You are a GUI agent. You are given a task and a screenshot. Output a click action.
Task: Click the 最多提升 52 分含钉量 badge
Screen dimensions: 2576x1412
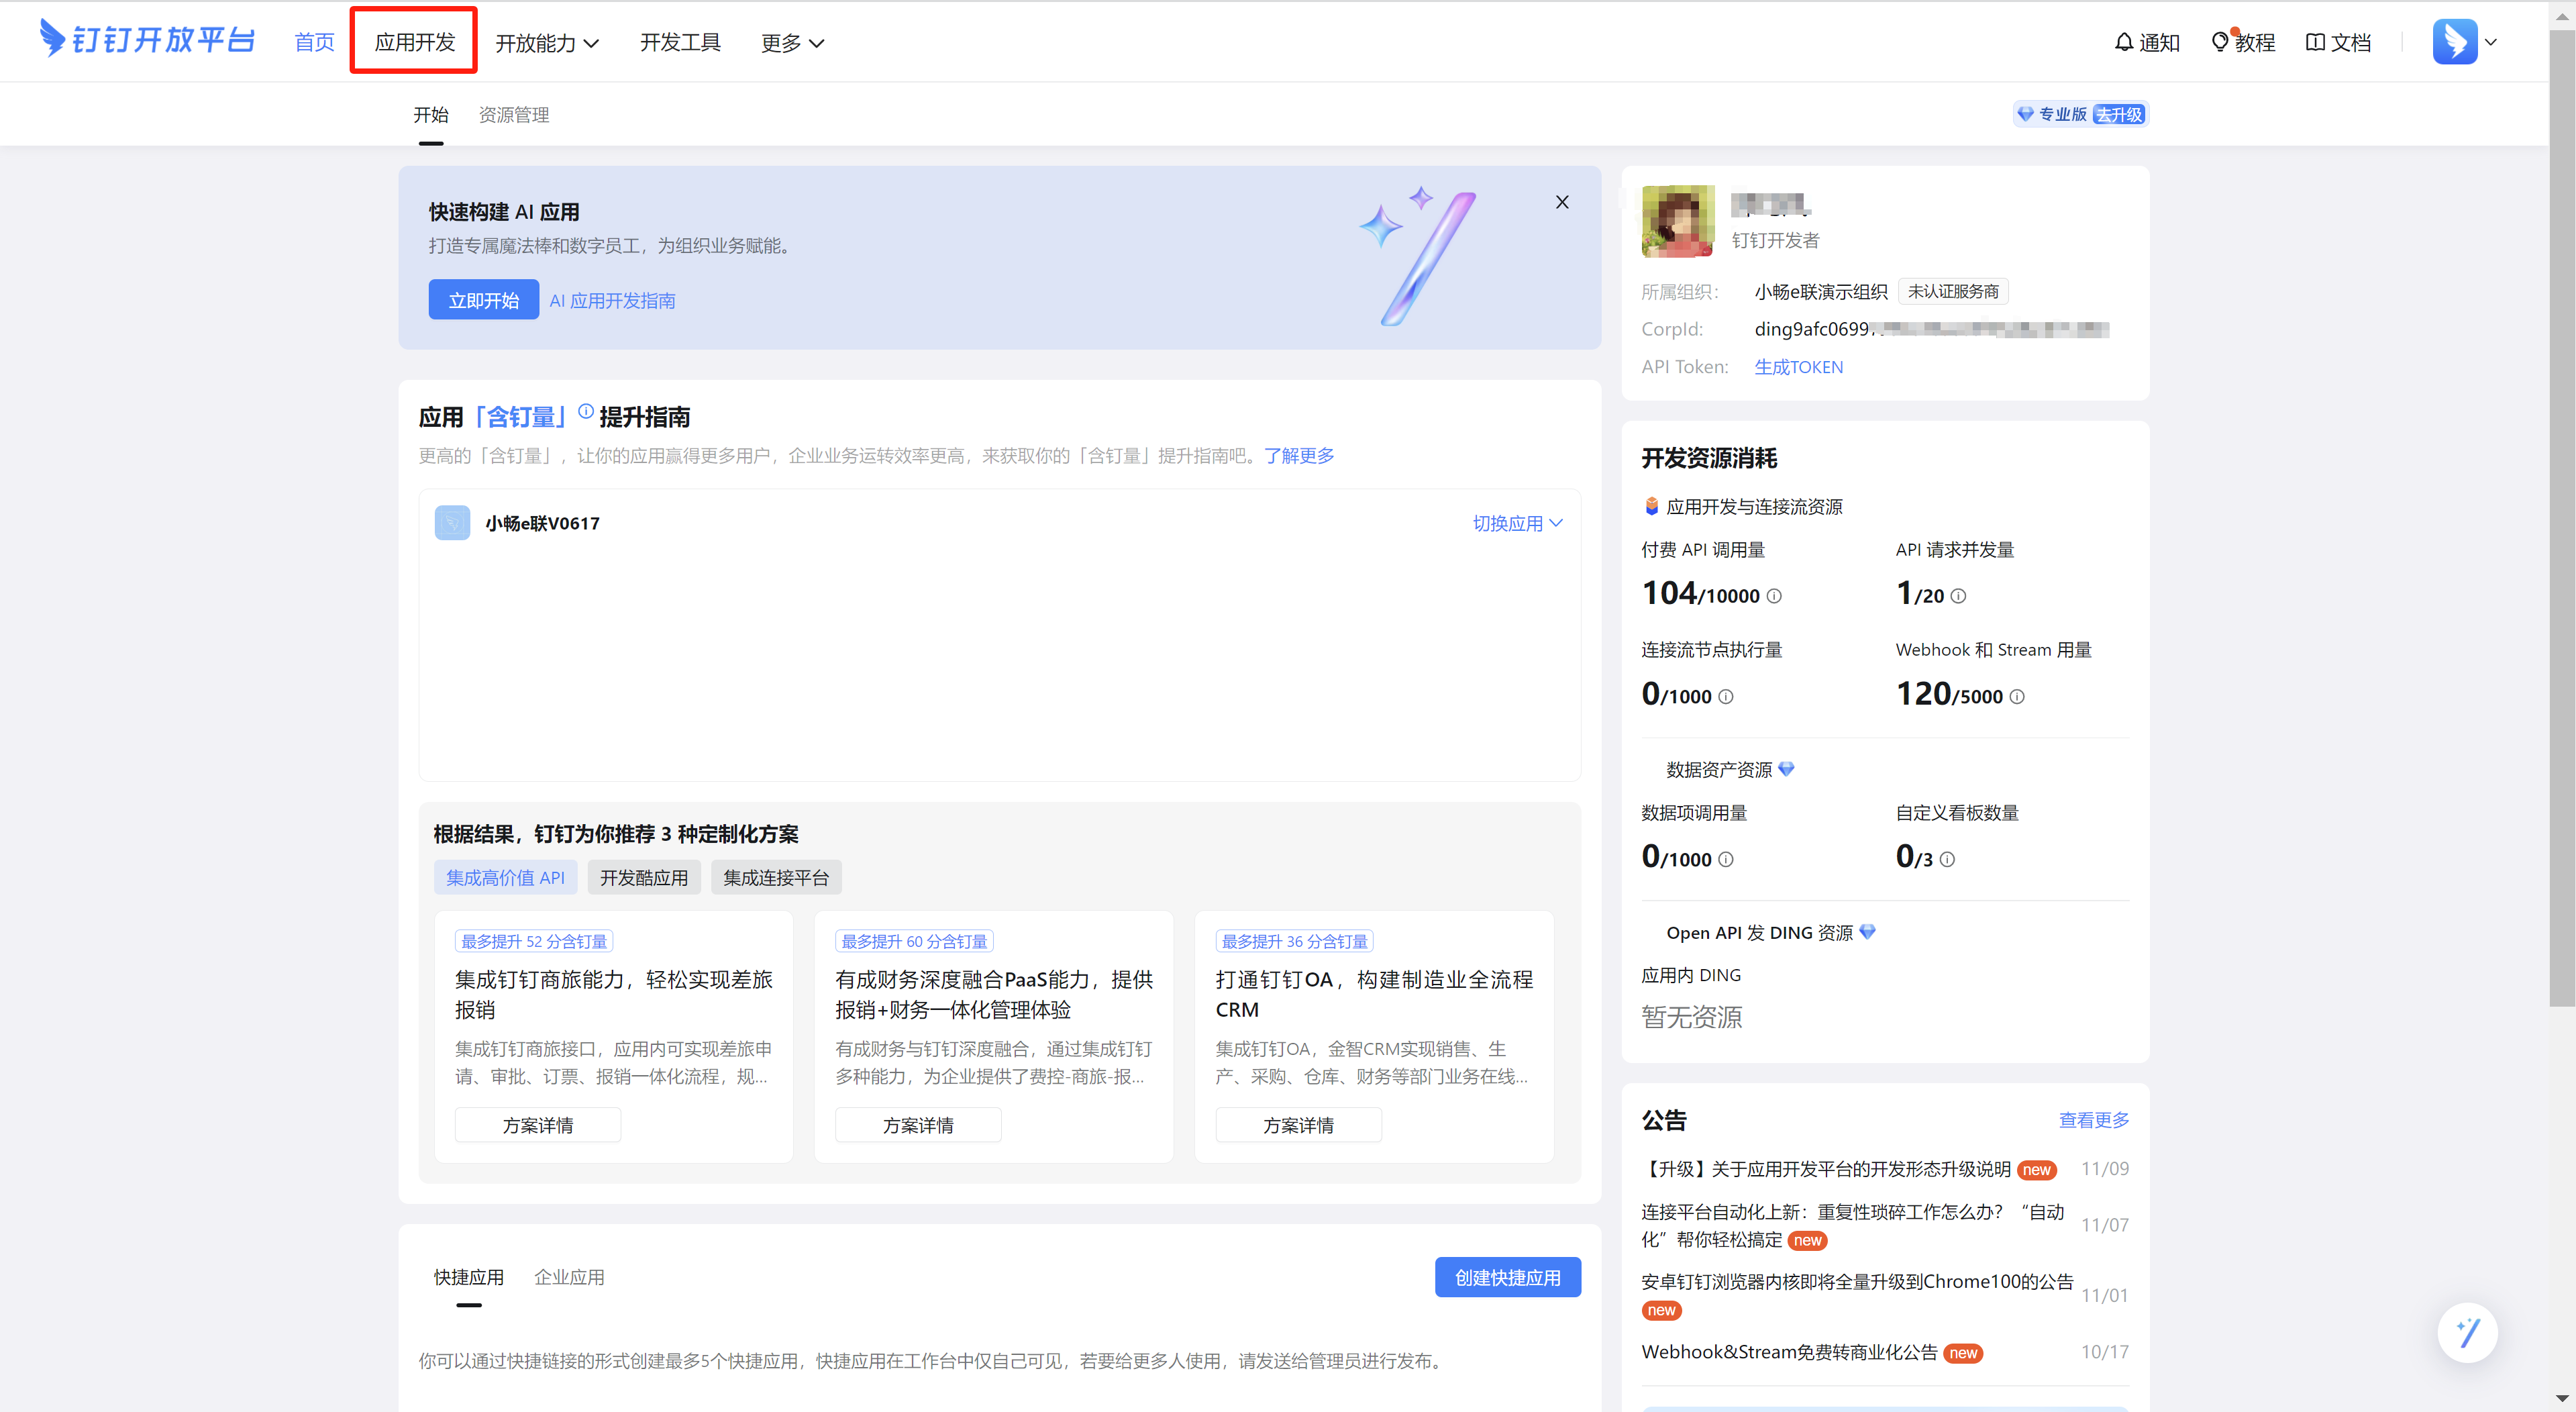(534, 941)
